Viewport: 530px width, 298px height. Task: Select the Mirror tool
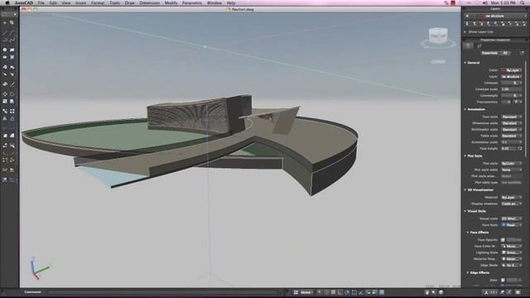tap(5, 118)
